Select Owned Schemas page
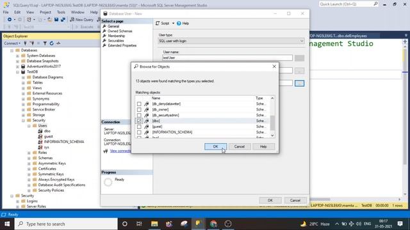 click(x=120, y=31)
